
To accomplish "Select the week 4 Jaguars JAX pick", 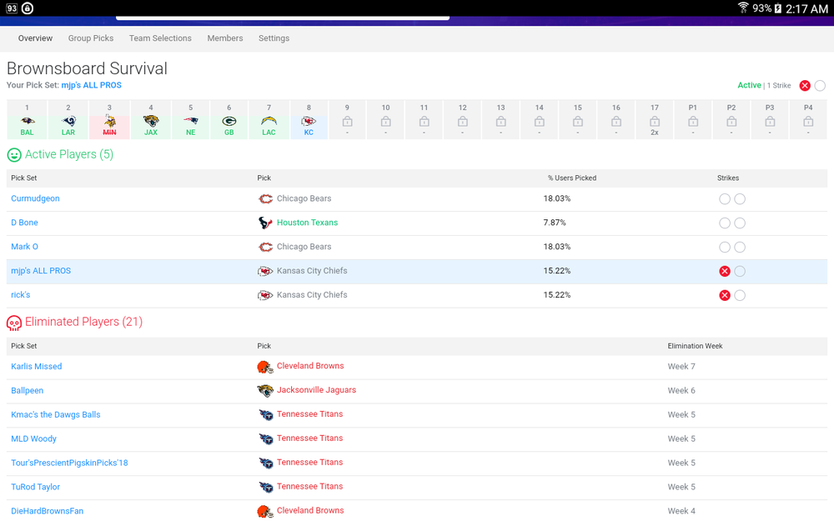I will point(150,120).
